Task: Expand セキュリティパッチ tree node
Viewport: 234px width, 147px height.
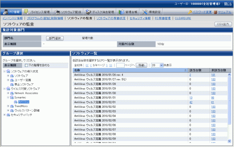Action: (4, 115)
